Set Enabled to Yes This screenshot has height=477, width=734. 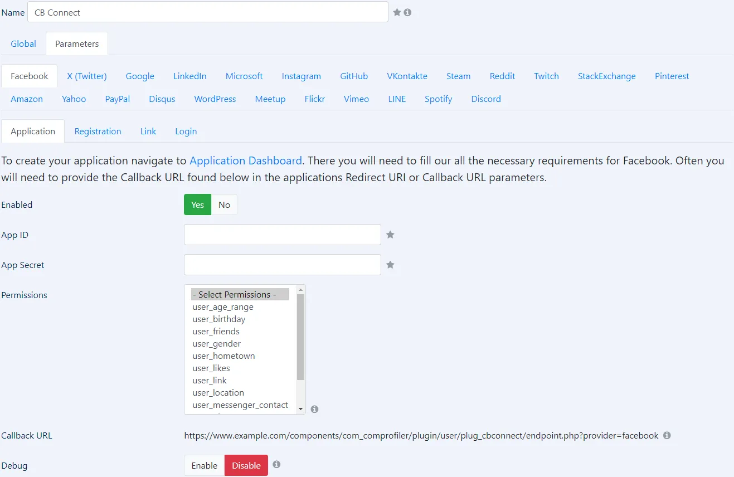tap(198, 205)
